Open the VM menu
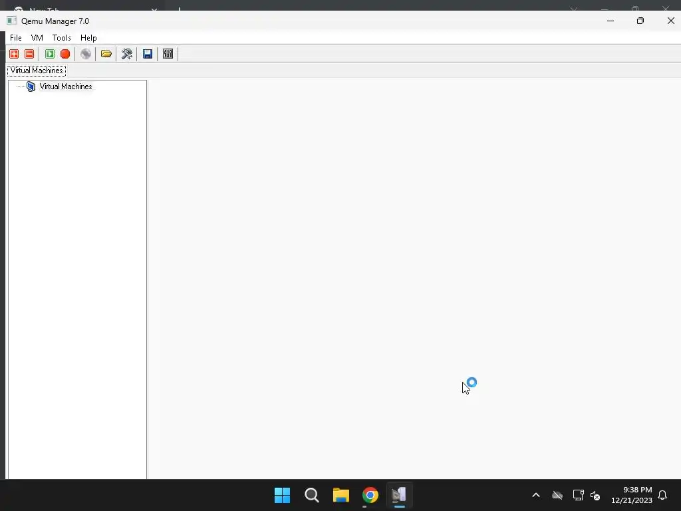This screenshot has width=681, height=511. tap(37, 38)
